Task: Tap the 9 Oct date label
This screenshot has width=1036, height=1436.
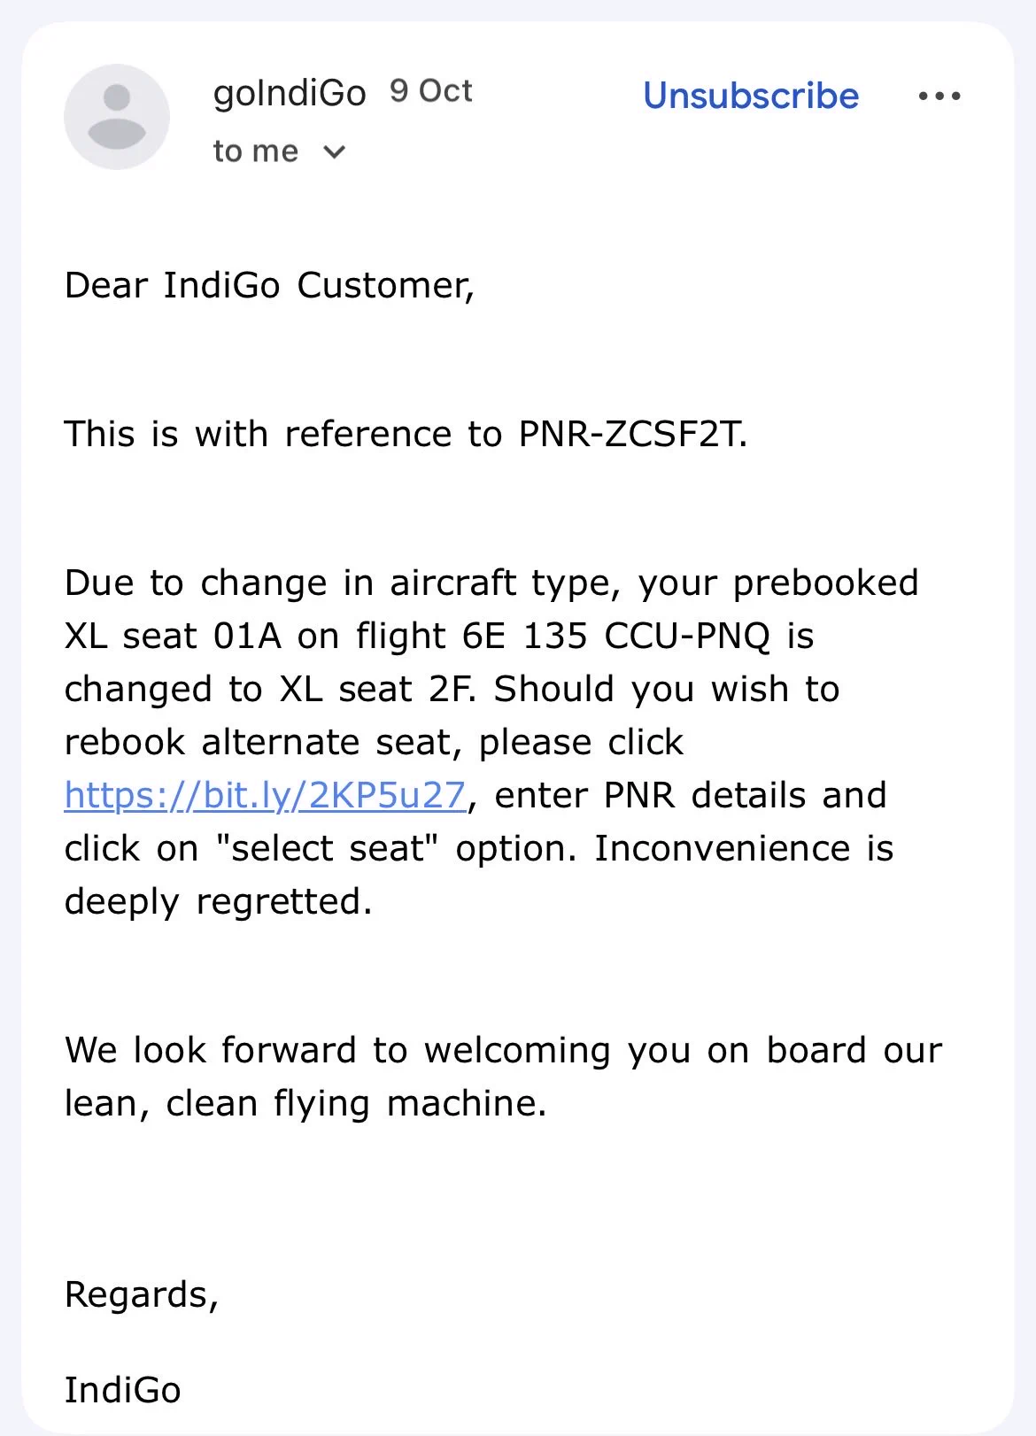Action: click(431, 91)
